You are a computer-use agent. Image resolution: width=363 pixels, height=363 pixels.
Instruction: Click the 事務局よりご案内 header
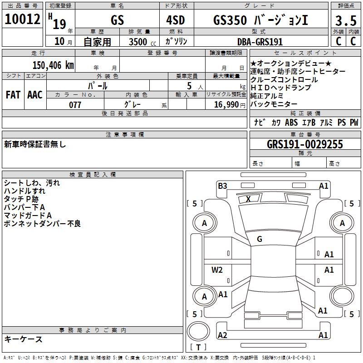(93, 330)
